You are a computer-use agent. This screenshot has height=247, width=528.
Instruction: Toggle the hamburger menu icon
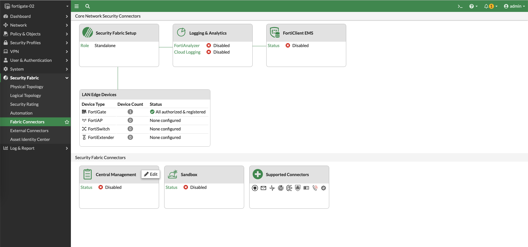[x=77, y=6]
